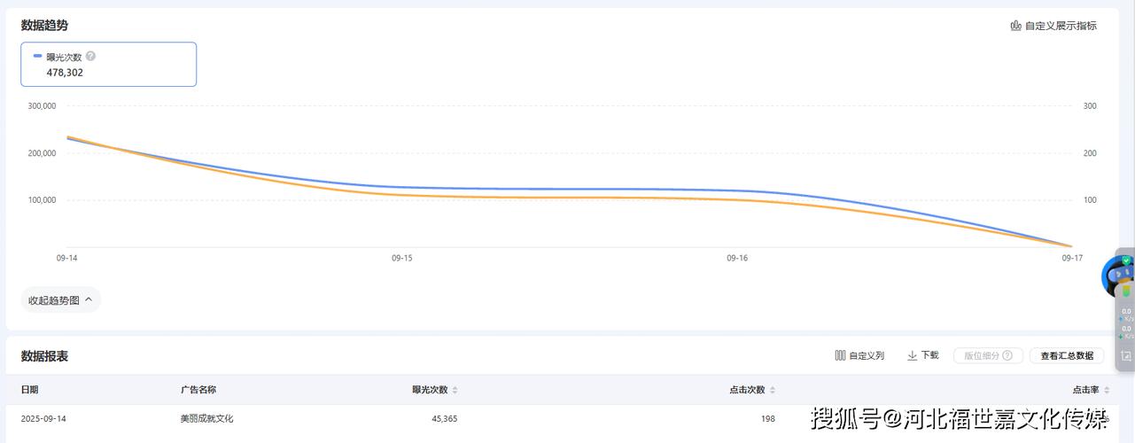Click 查看汇总数据 button
The height and width of the screenshot is (443, 1135).
(1067, 355)
